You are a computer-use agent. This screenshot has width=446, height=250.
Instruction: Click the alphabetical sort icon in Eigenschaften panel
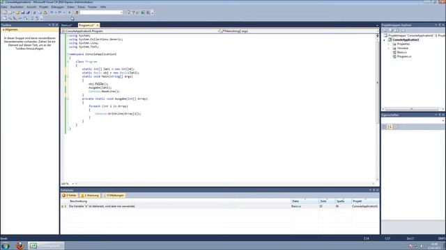[390, 126]
